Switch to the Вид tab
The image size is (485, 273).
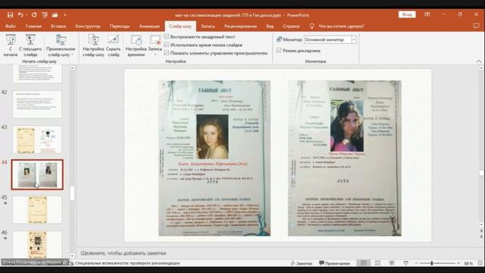tap(270, 27)
